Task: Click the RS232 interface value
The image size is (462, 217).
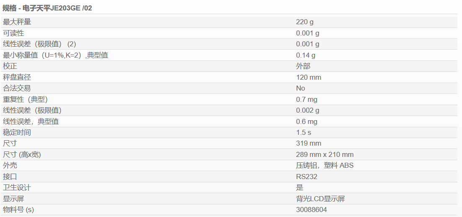Action: (307, 177)
